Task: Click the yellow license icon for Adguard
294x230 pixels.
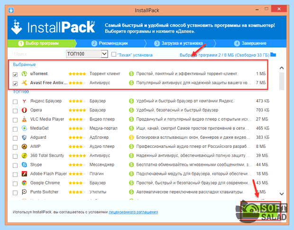Action: 131,137
